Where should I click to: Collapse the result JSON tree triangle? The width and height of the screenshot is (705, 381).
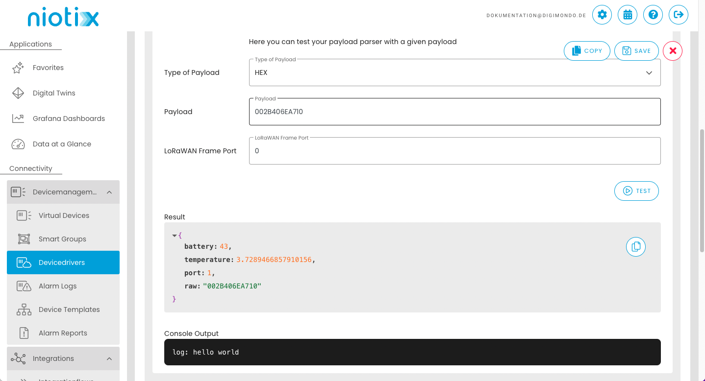(175, 236)
